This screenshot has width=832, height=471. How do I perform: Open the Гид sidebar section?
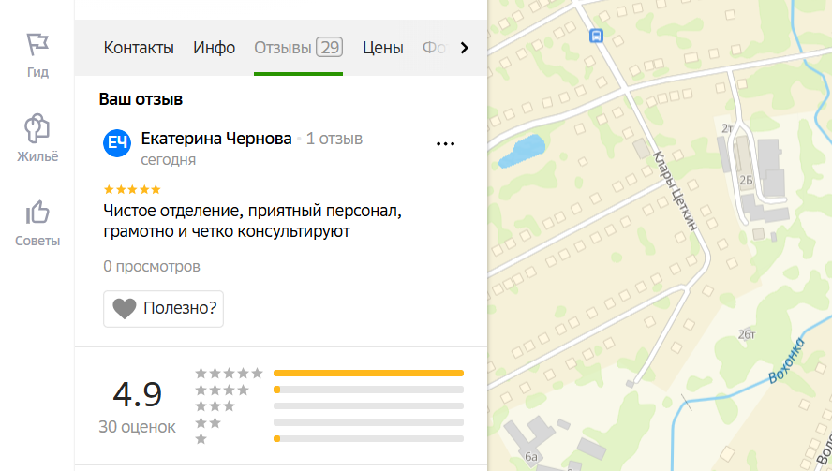point(37,55)
